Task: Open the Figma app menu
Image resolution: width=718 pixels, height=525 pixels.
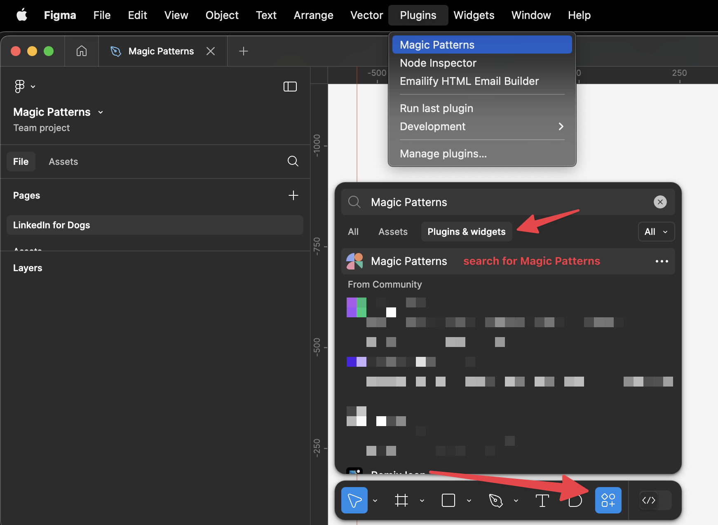Action: [x=60, y=15]
